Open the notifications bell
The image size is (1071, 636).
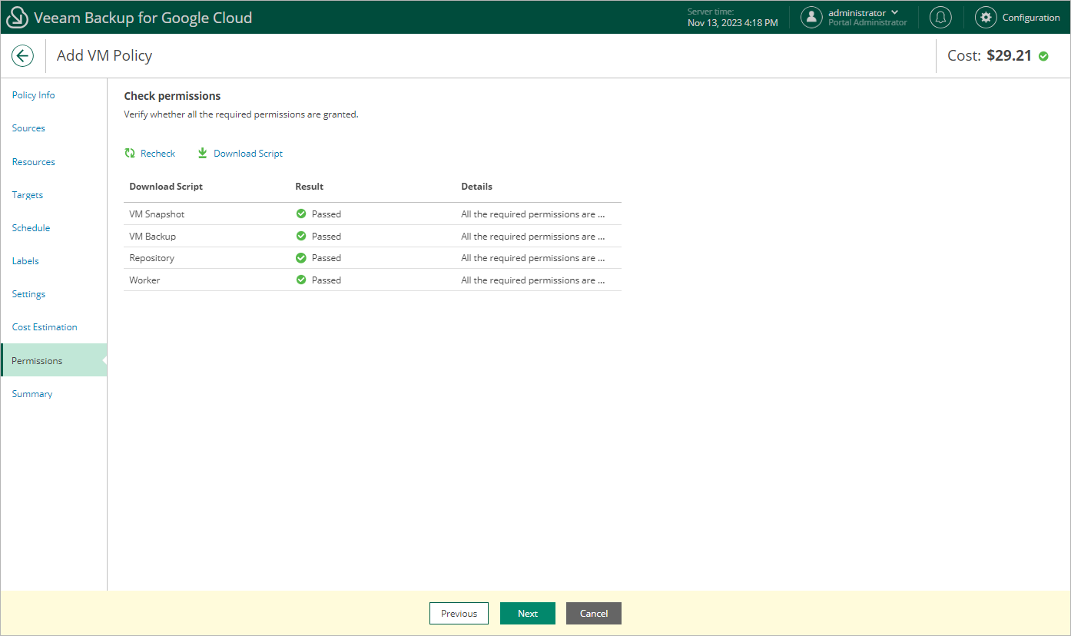click(940, 17)
